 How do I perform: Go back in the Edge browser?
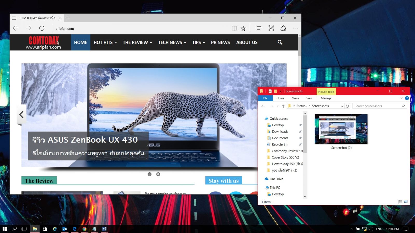[x=16, y=28]
